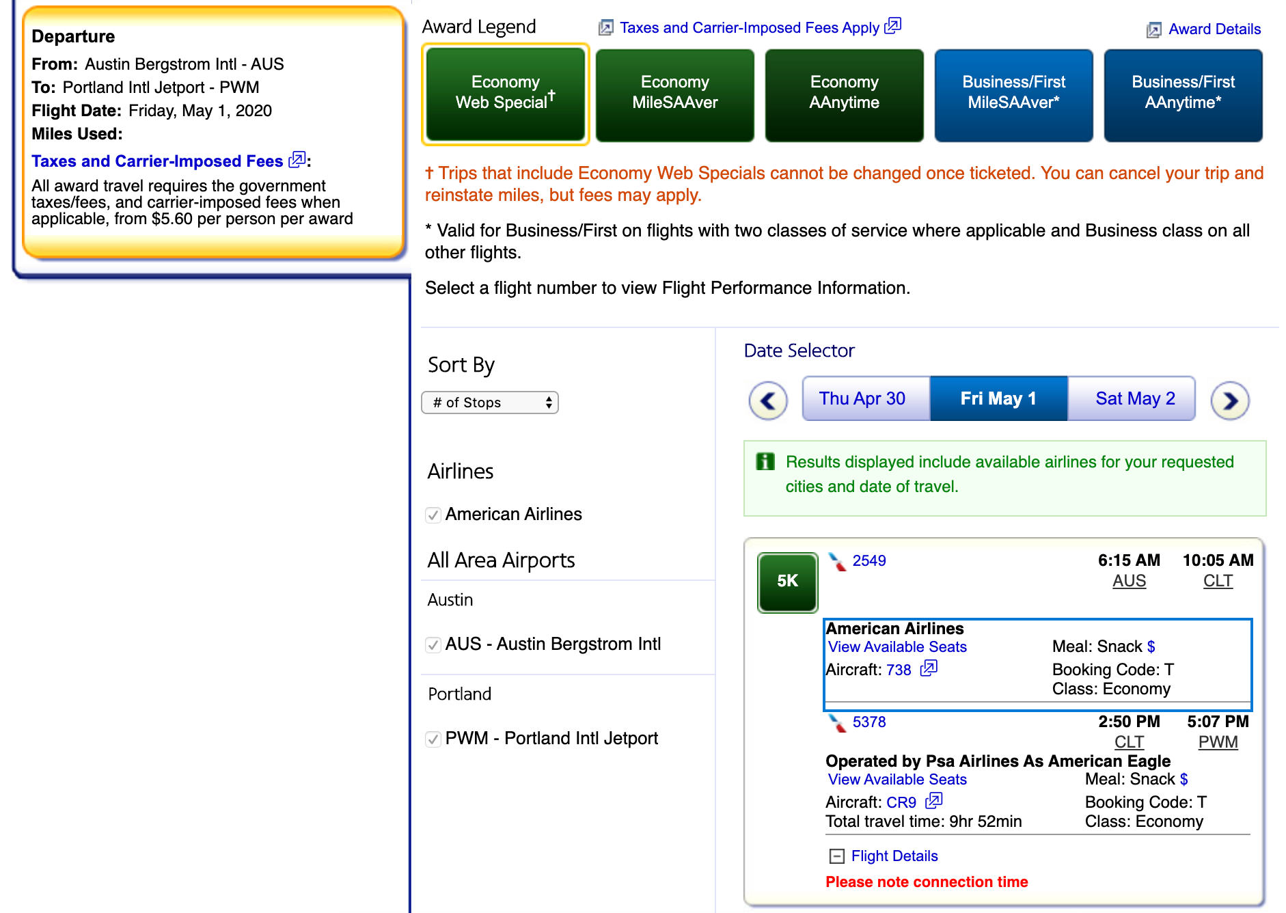Click the icon left of top Taxes and Fees link

[x=605, y=28]
